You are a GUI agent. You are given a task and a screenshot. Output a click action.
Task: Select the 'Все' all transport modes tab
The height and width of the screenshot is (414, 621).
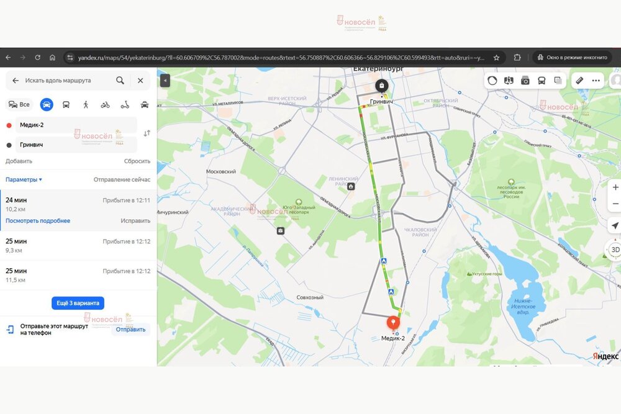point(19,104)
